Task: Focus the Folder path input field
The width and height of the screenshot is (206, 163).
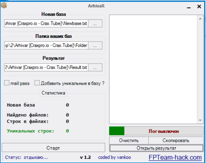Action: 46,46
